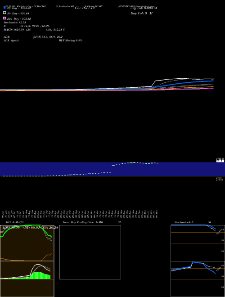Click the ADX signal: label
The width and height of the screenshot is (225, 297).
click(11, 40)
